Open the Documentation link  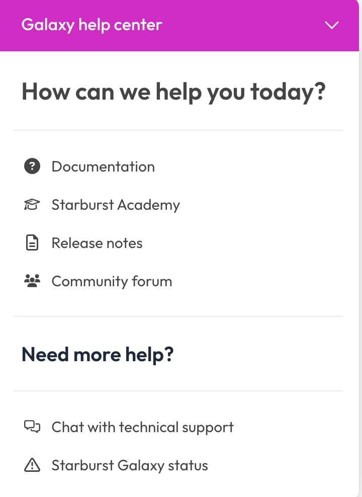coord(103,167)
